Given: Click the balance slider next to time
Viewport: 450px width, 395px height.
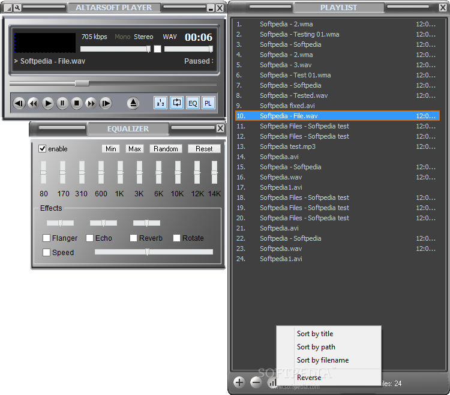Looking at the screenshot, I should point(188,49).
